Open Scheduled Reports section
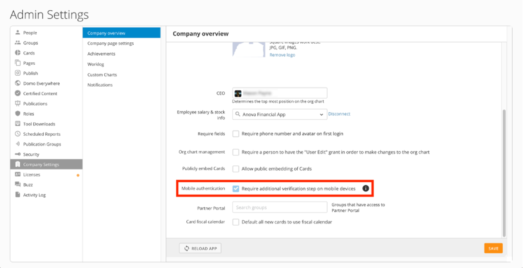 (x=42, y=134)
